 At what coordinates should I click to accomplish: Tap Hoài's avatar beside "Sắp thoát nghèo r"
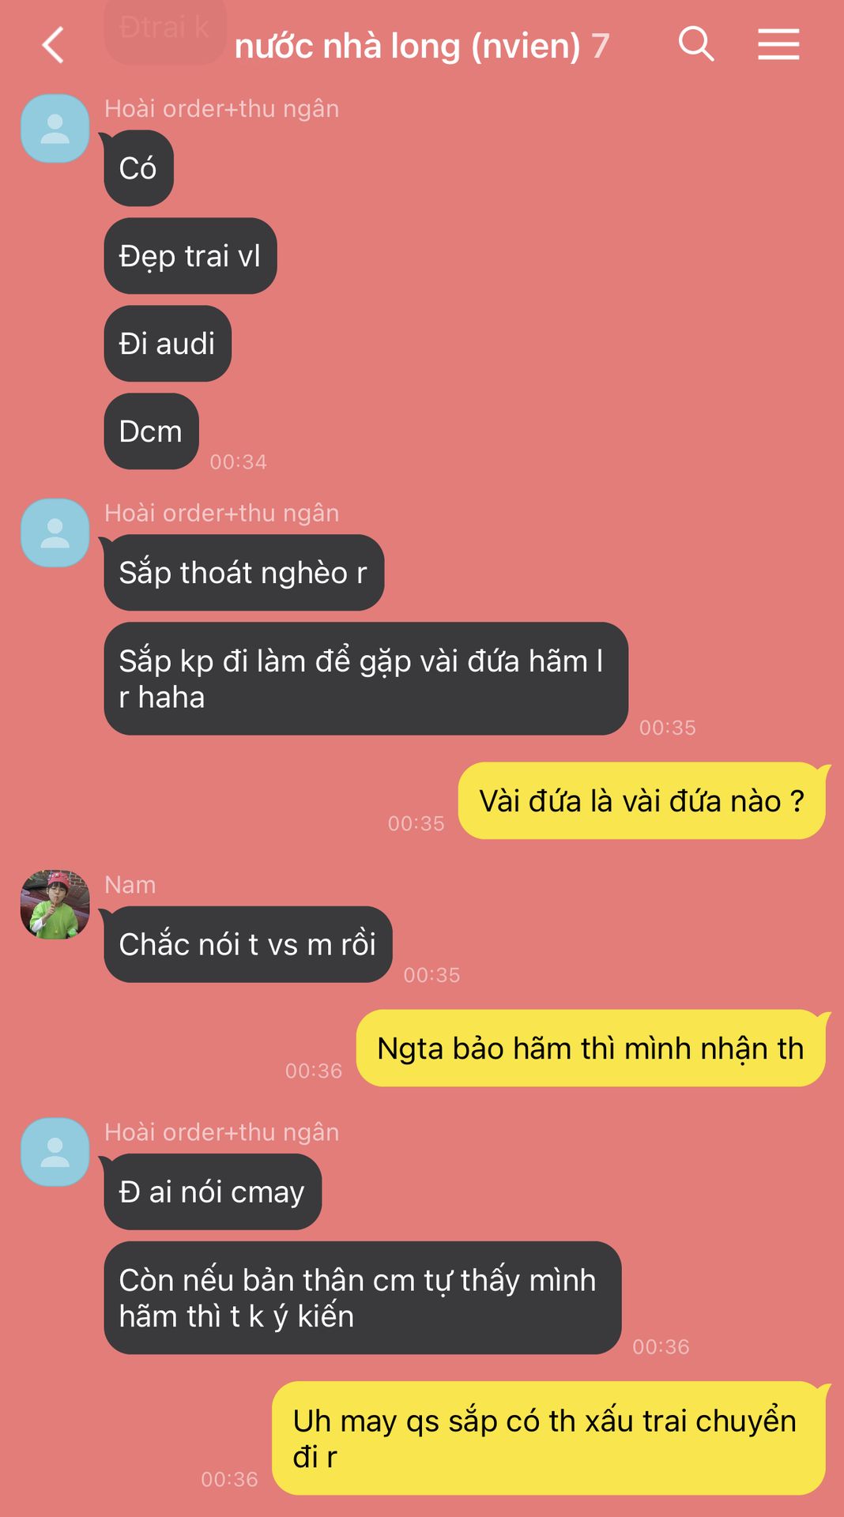(x=55, y=533)
